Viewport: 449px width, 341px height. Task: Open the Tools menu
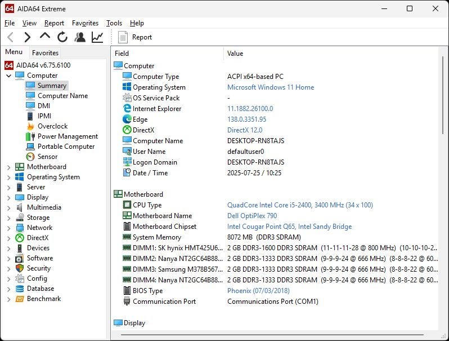[x=114, y=23]
